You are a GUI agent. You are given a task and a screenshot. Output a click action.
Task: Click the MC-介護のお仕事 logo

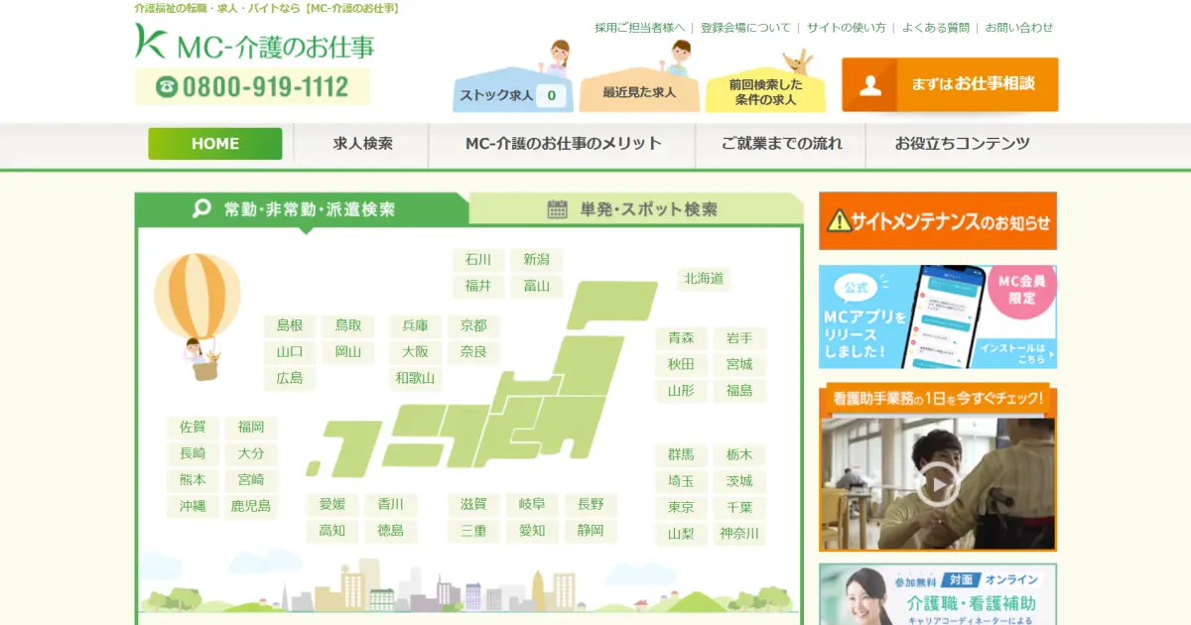tap(254, 43)
